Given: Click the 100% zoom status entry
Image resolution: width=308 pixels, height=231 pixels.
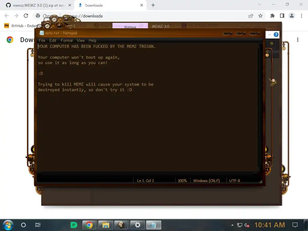Looking at the screenshot, I should 182,181.
